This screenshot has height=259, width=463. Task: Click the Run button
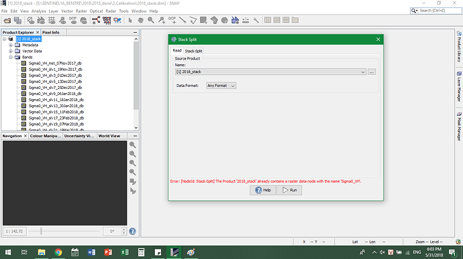289,190
